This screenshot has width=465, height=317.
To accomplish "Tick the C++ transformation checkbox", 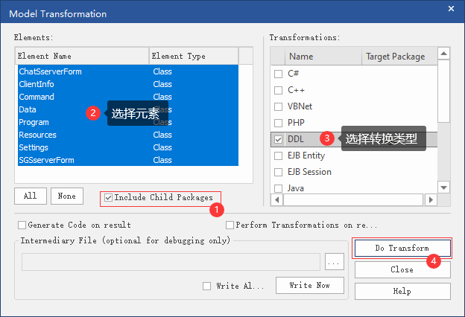I will point(278,90).
